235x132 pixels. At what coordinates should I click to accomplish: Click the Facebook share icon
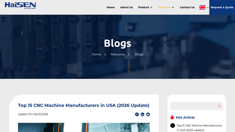(137, 114)
